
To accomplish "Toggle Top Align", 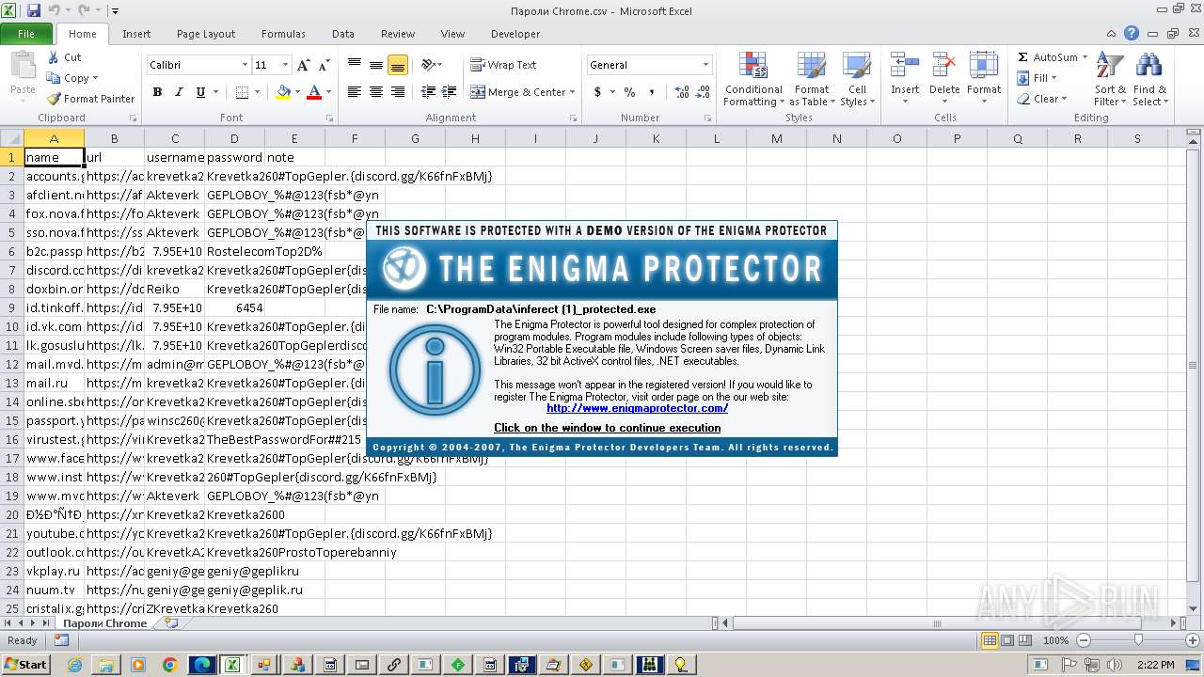I will coord(355,65).
